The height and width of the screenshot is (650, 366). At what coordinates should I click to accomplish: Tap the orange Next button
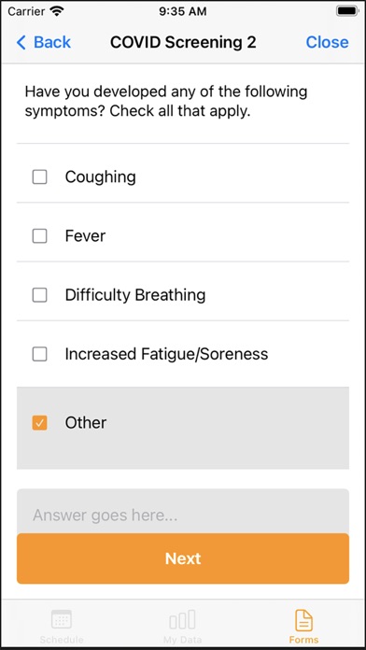pyautogui.click(x=183, y=558)
